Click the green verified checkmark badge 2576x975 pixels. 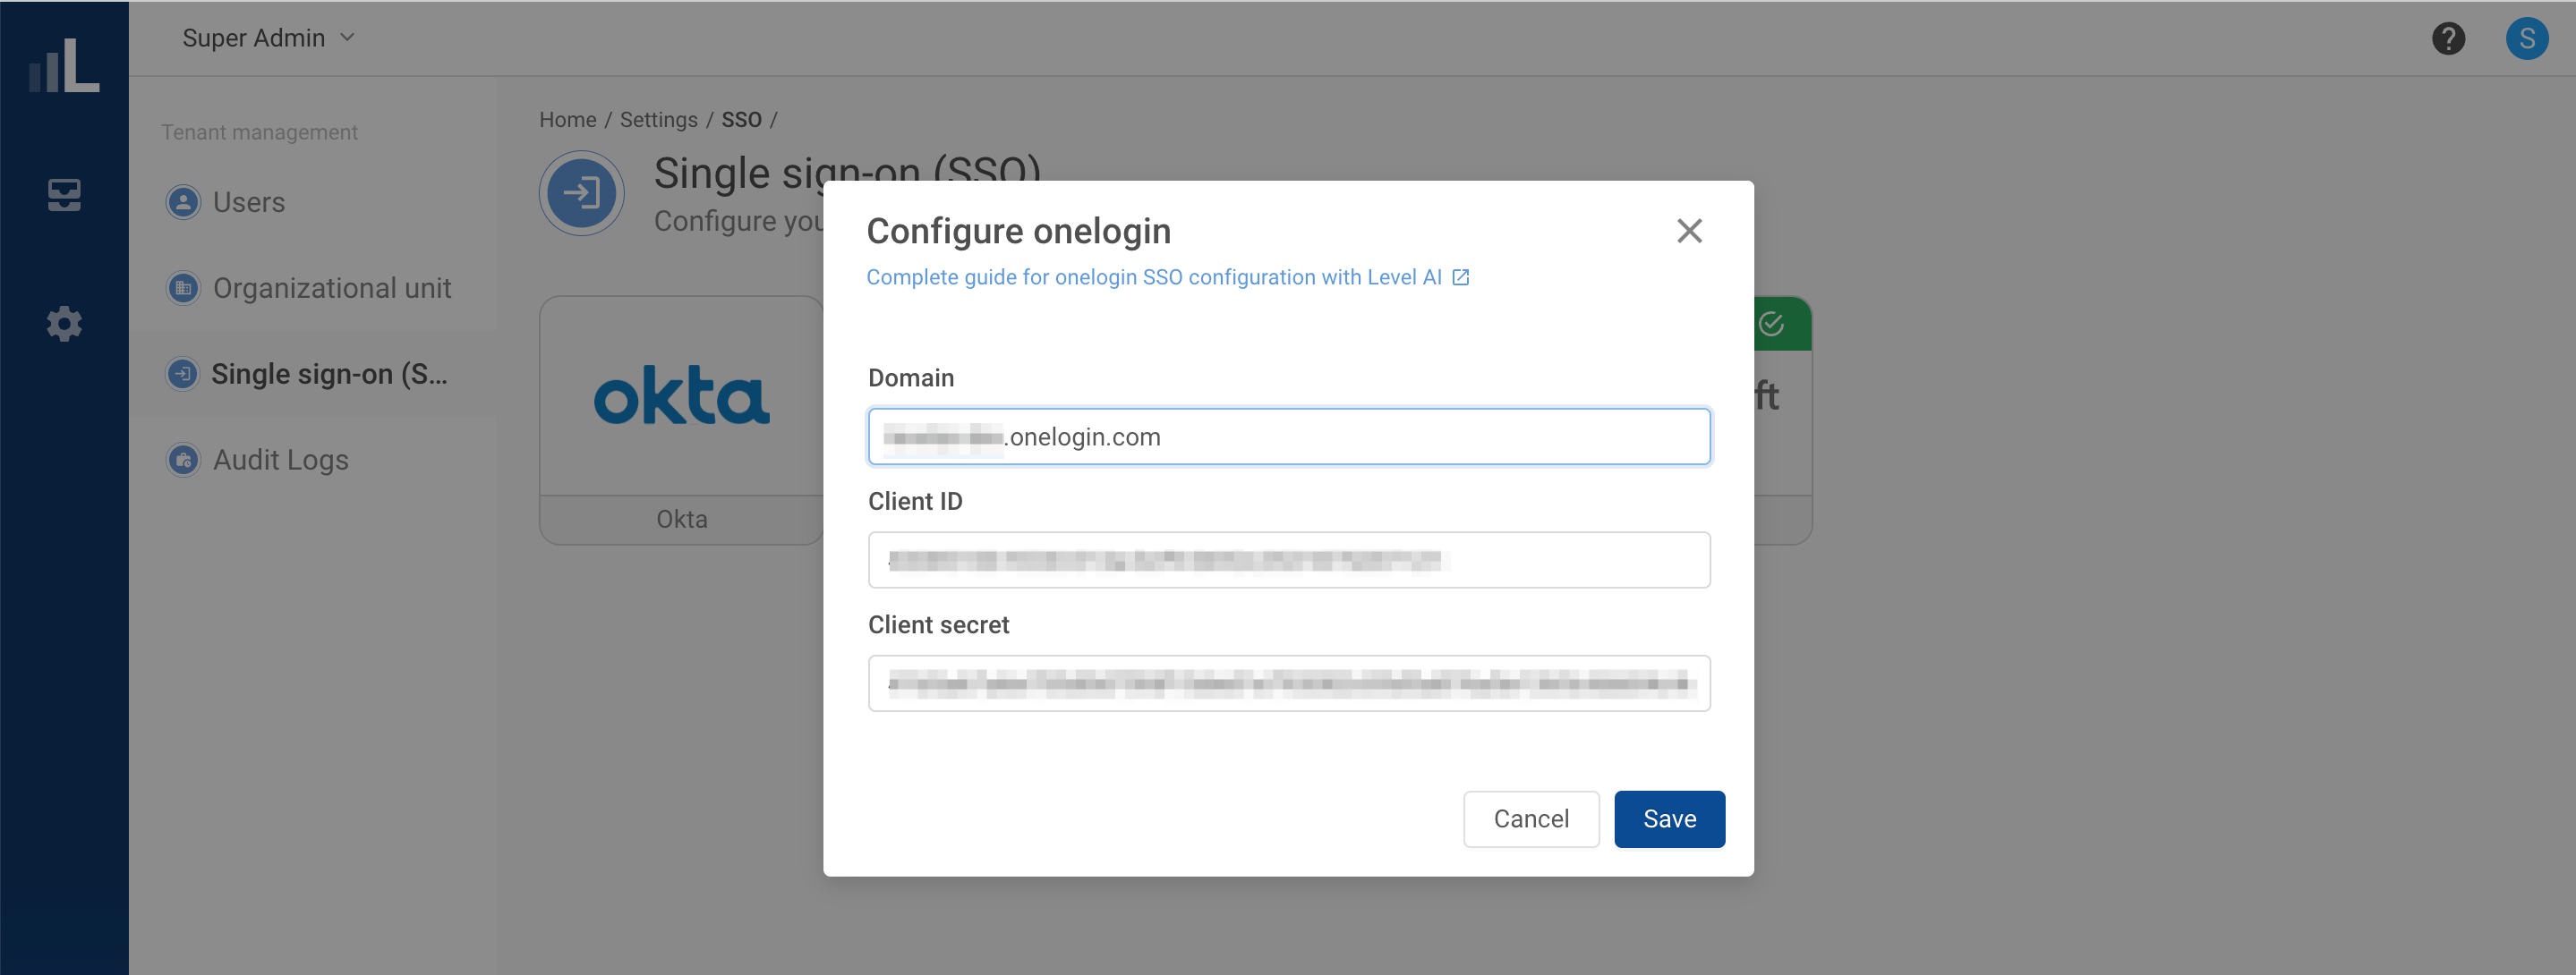click(1771, 324)
